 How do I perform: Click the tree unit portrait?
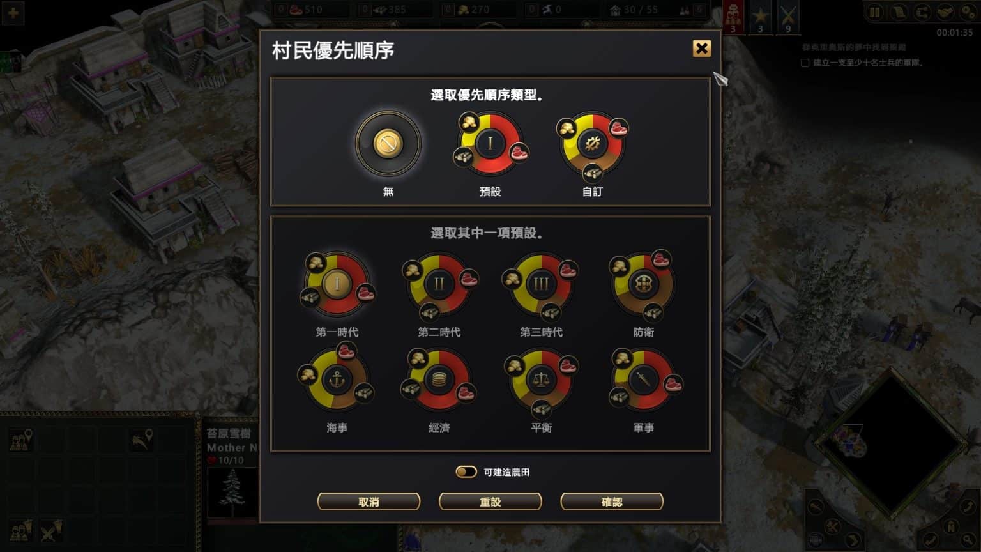click(232, 493)
